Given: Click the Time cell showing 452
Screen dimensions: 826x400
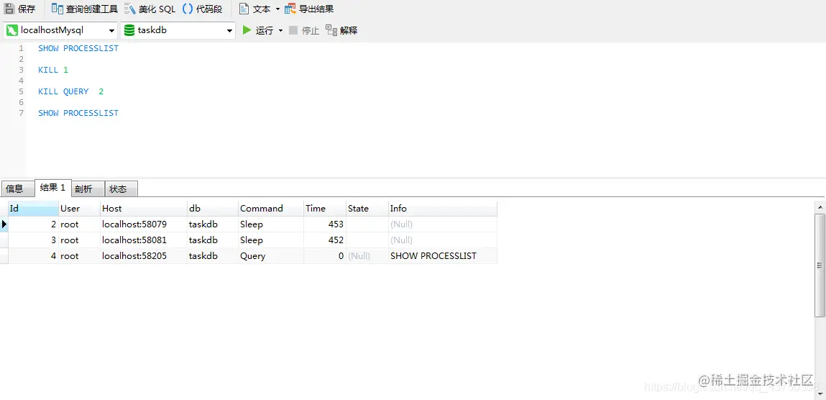Looking at the screenshot, I should pyautogui.click(x=325, y=240).
